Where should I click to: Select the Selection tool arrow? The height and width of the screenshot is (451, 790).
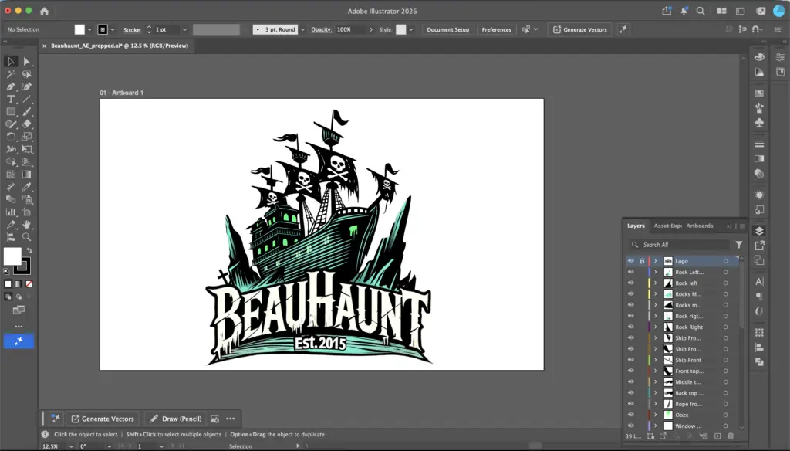tap(11, 62)
